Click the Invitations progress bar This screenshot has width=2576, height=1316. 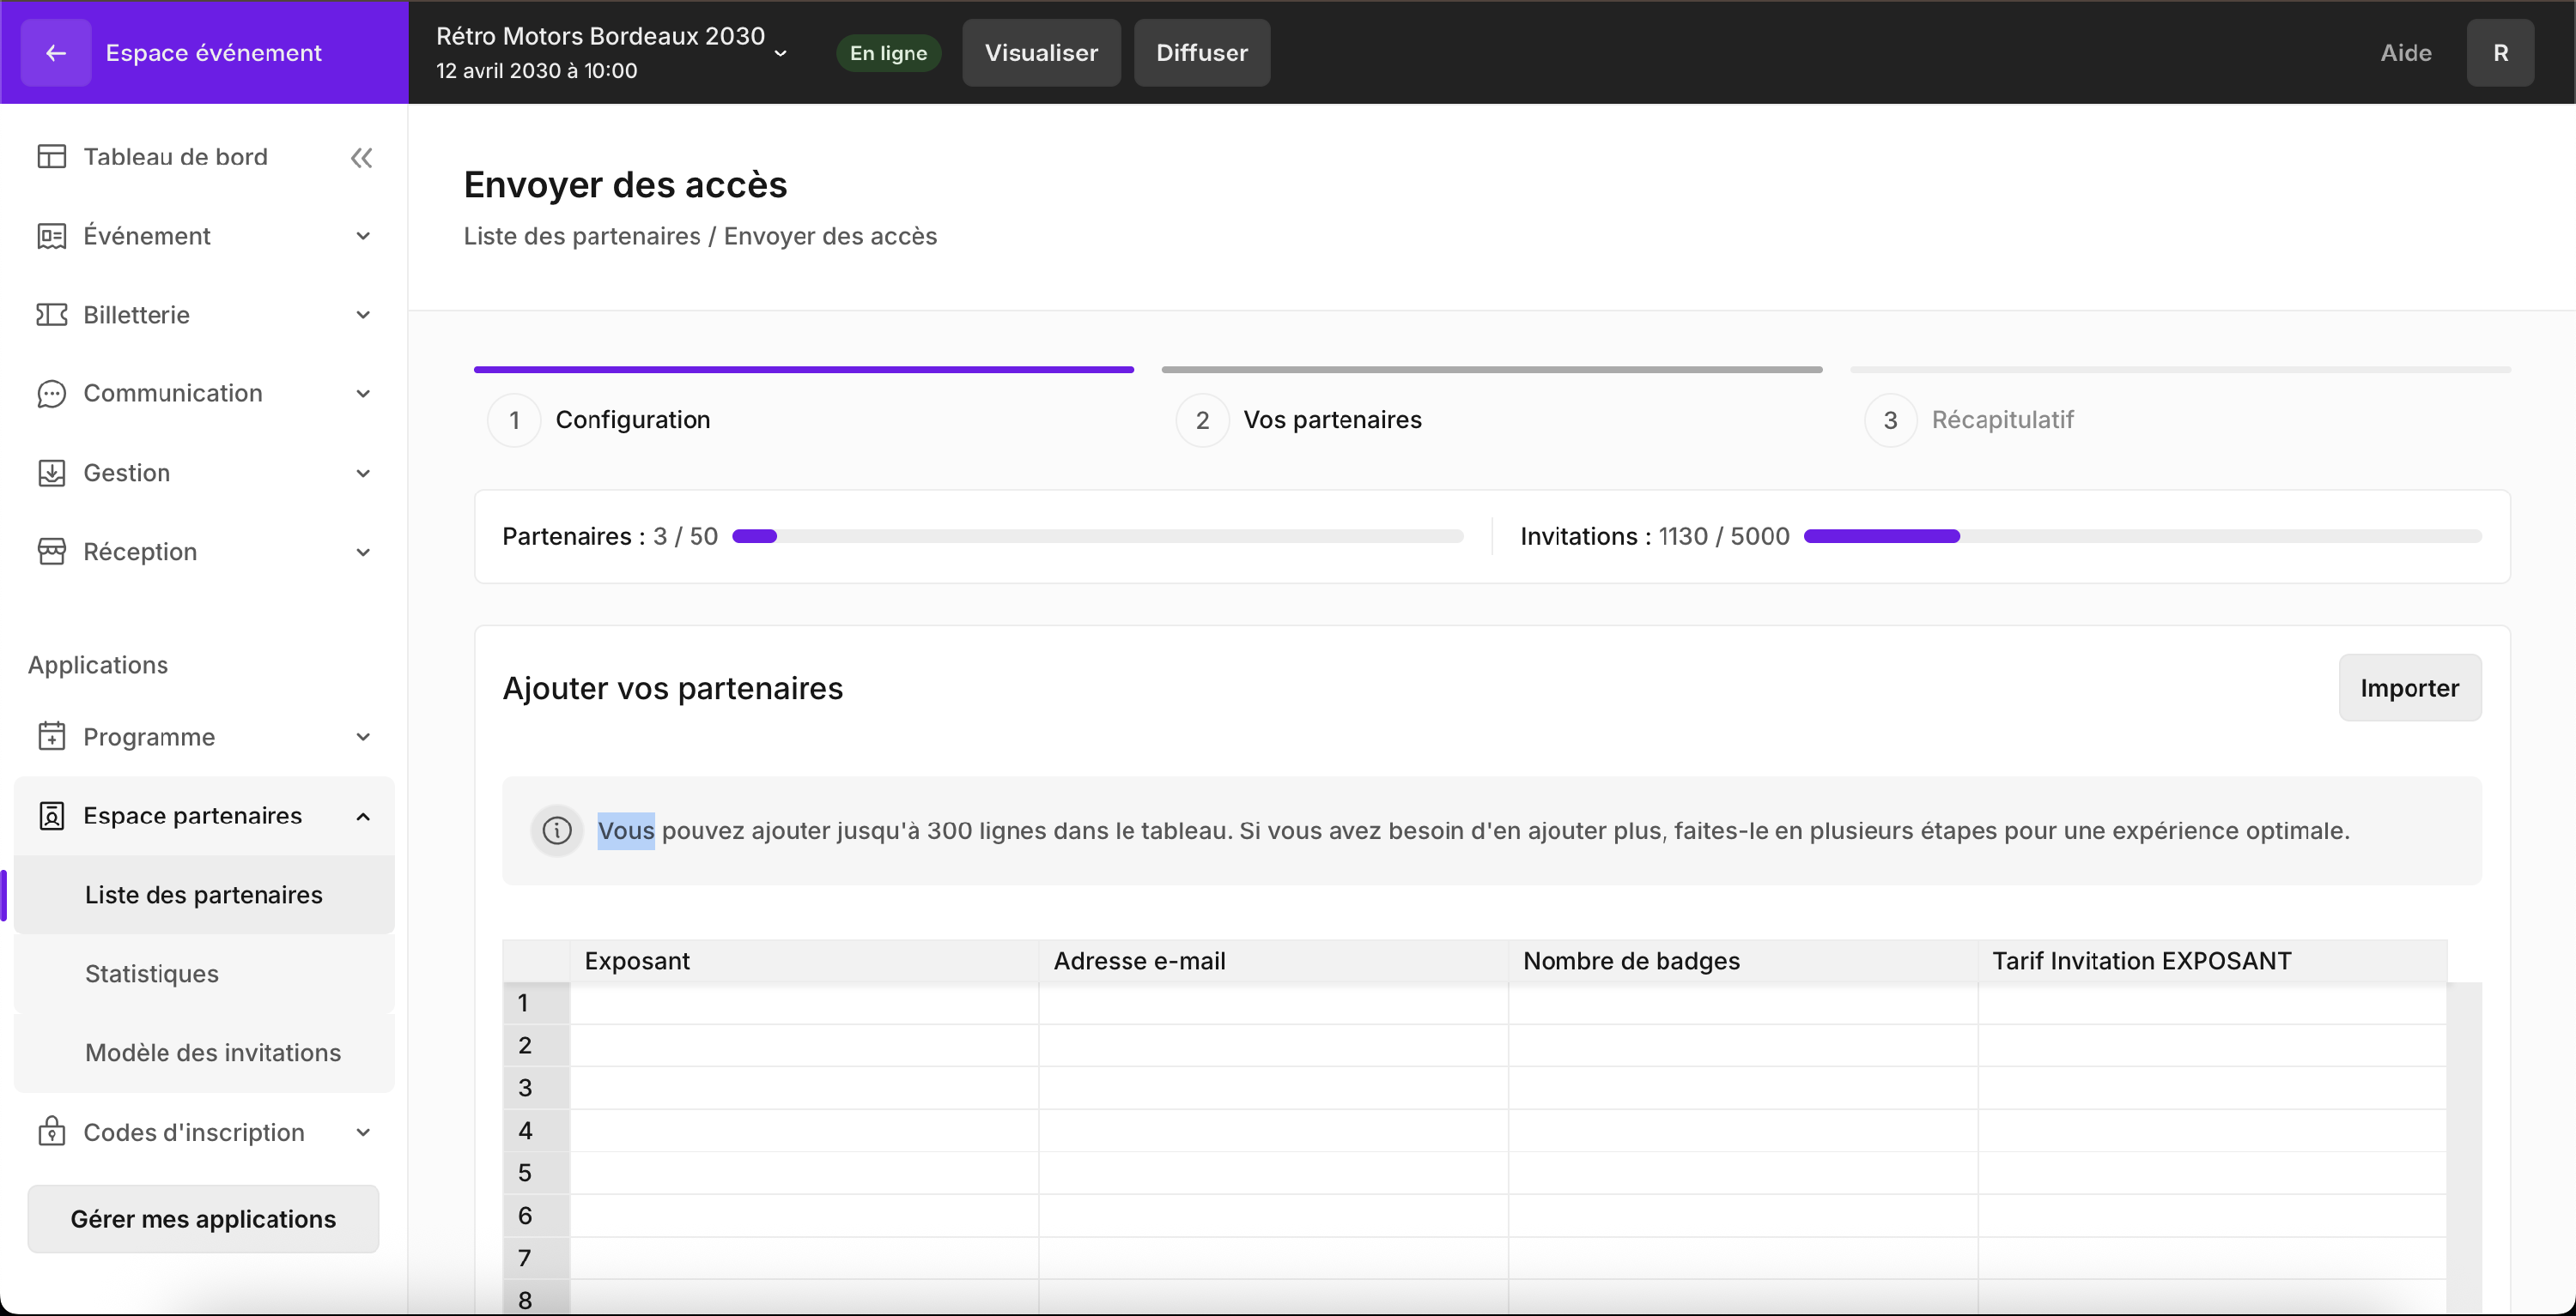pos(2142,536)
